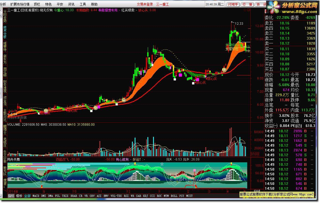
Task: Switch to the SAR indicator
Action: 138,196
